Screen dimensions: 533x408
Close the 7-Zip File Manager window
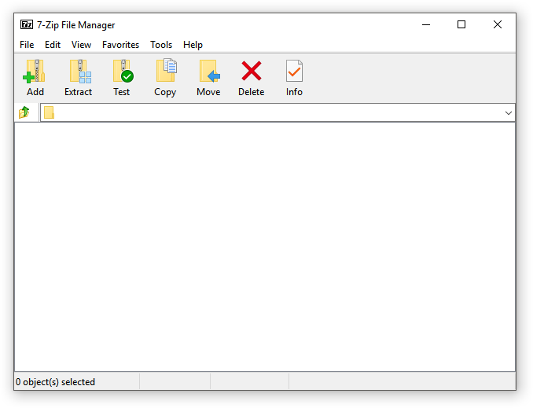pos(498,24)
